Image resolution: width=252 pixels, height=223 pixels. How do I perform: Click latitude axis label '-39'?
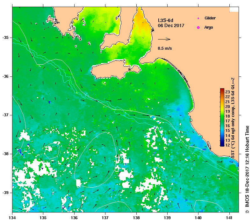(5, 193)
